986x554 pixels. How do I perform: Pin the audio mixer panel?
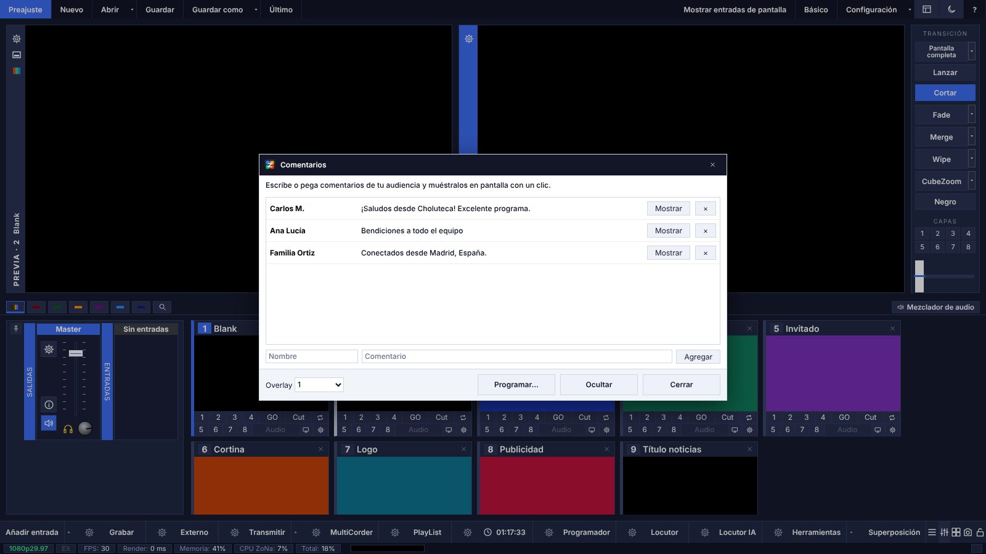[x=16, y=329]
